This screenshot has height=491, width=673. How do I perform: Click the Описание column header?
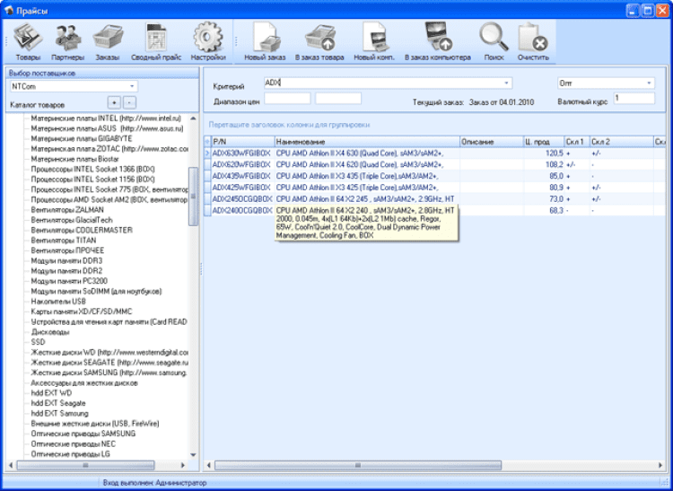pyautogui.click(x=491, y=142)
